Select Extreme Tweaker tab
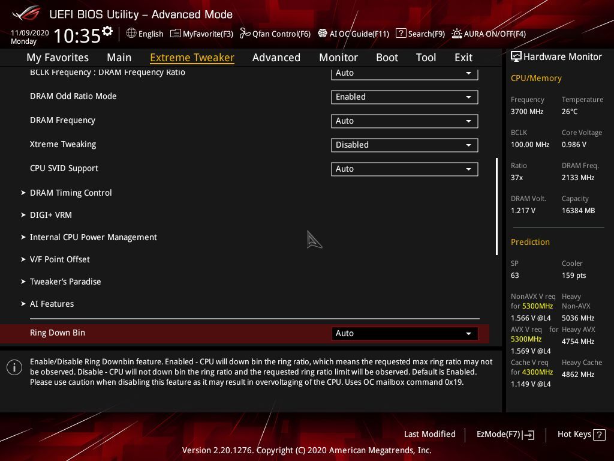This screenshot has width=614, height=461. [x=192, y=58]
